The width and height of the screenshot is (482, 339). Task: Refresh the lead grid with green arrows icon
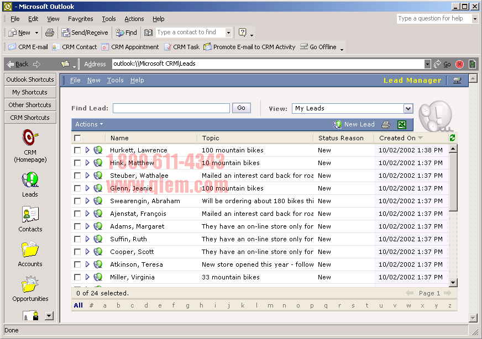[x=452, y=138]
